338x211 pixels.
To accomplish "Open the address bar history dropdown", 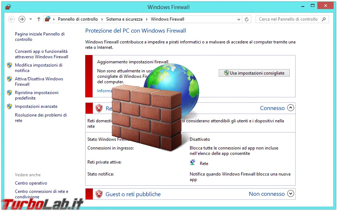I will 239,19.
